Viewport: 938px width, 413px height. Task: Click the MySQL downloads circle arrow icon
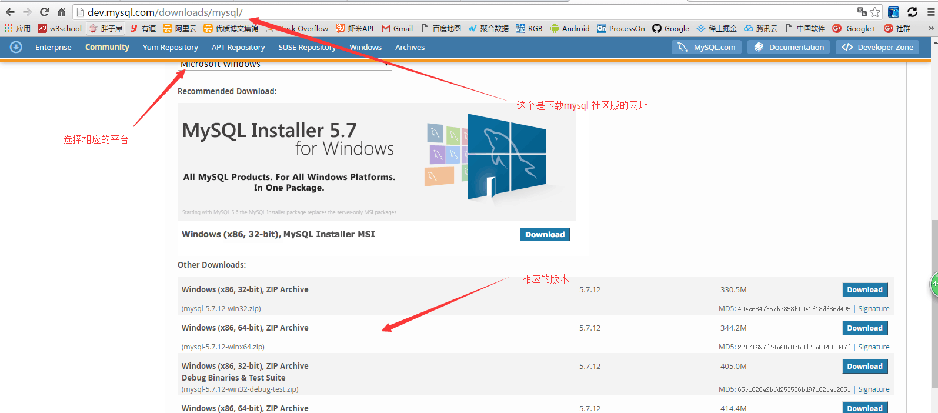coord(16,47)
